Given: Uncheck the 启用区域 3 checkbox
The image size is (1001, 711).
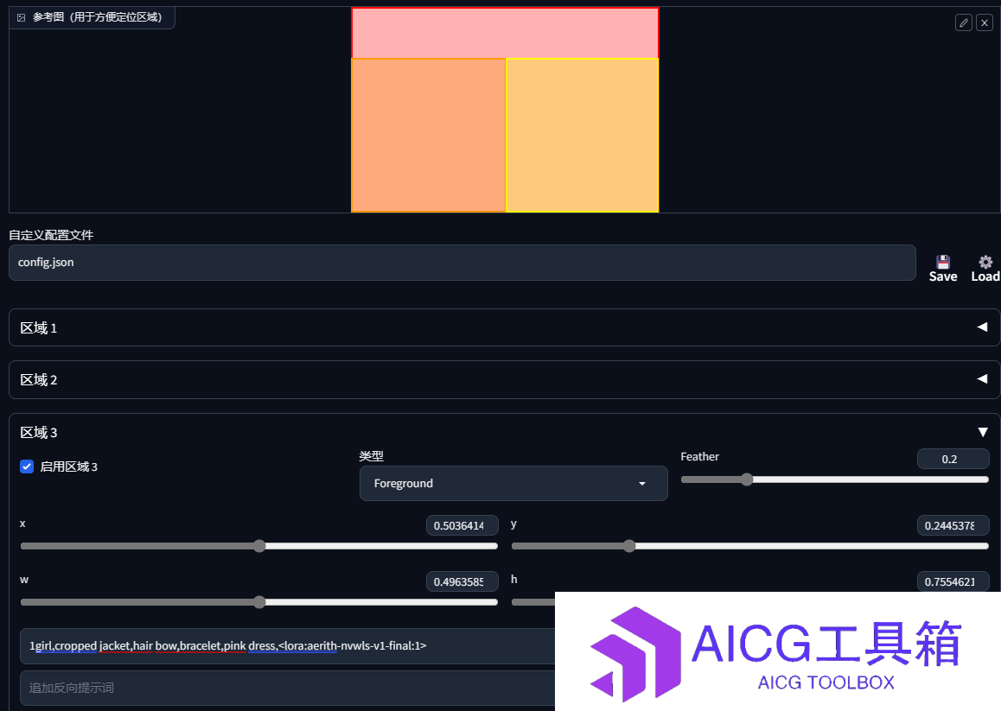Looking at the screenshot, I should pos(27,467).
